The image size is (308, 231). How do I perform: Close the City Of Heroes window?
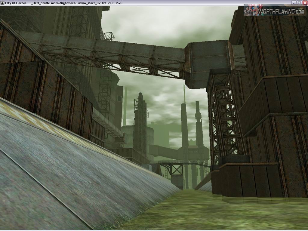coord(304,3)
